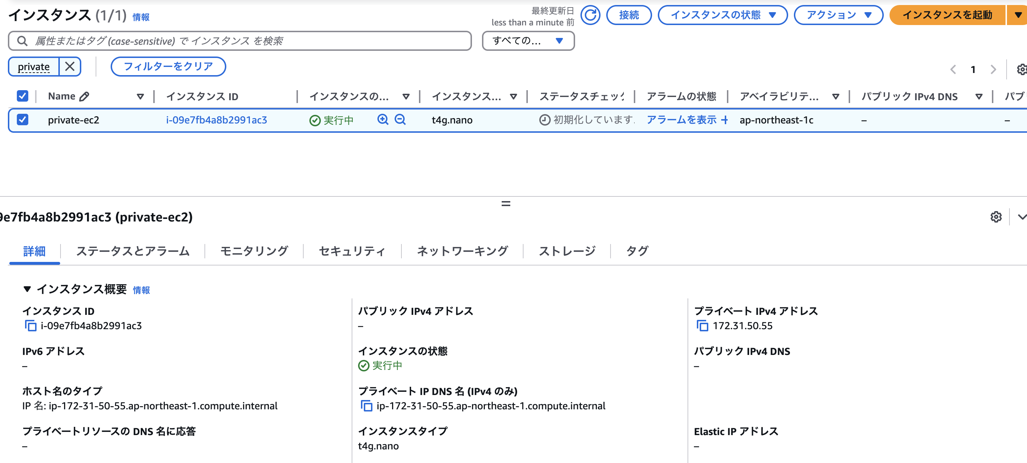Collapse the インスタンス概要 section

click(27, 289)
